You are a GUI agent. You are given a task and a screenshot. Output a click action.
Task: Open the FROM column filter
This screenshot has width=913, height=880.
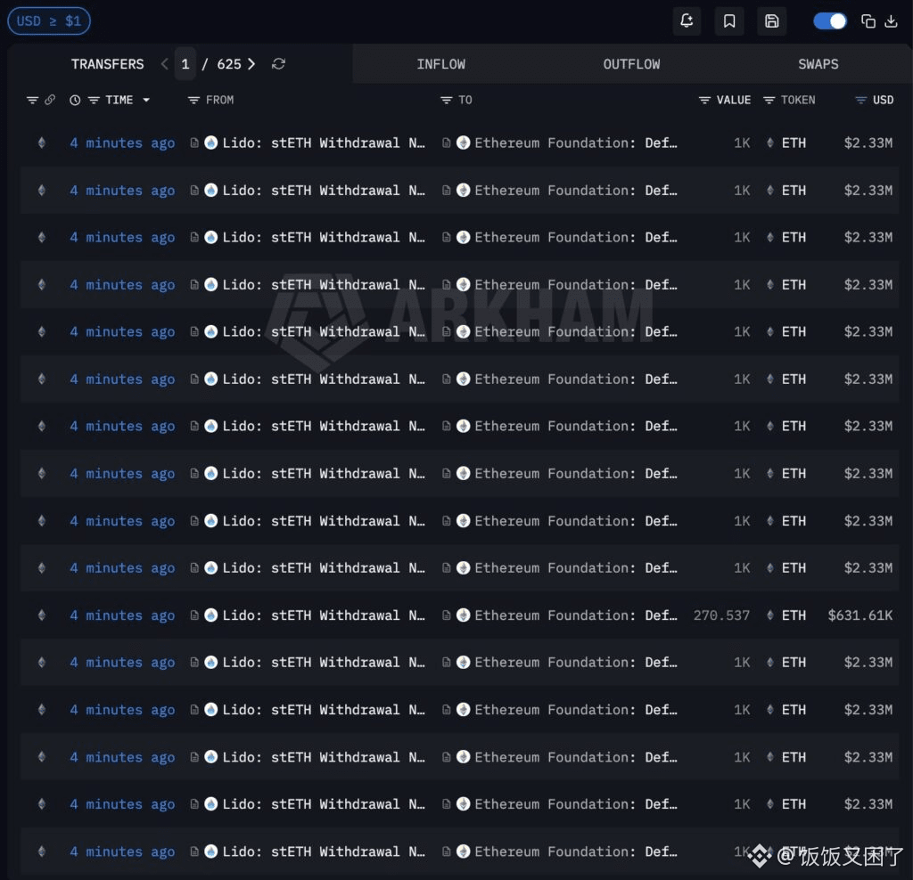[x=193, y=100]
